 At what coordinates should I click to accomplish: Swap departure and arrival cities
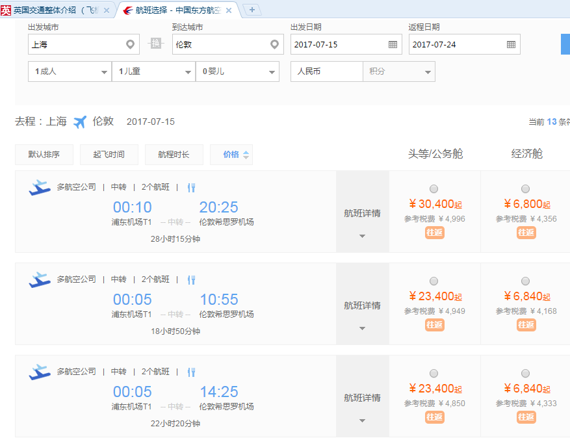[155, 44]
